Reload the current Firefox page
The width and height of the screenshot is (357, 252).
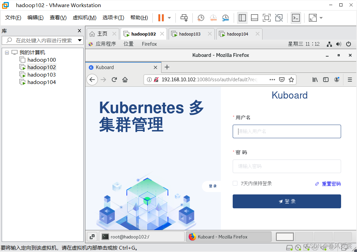[x=114, y=80]
